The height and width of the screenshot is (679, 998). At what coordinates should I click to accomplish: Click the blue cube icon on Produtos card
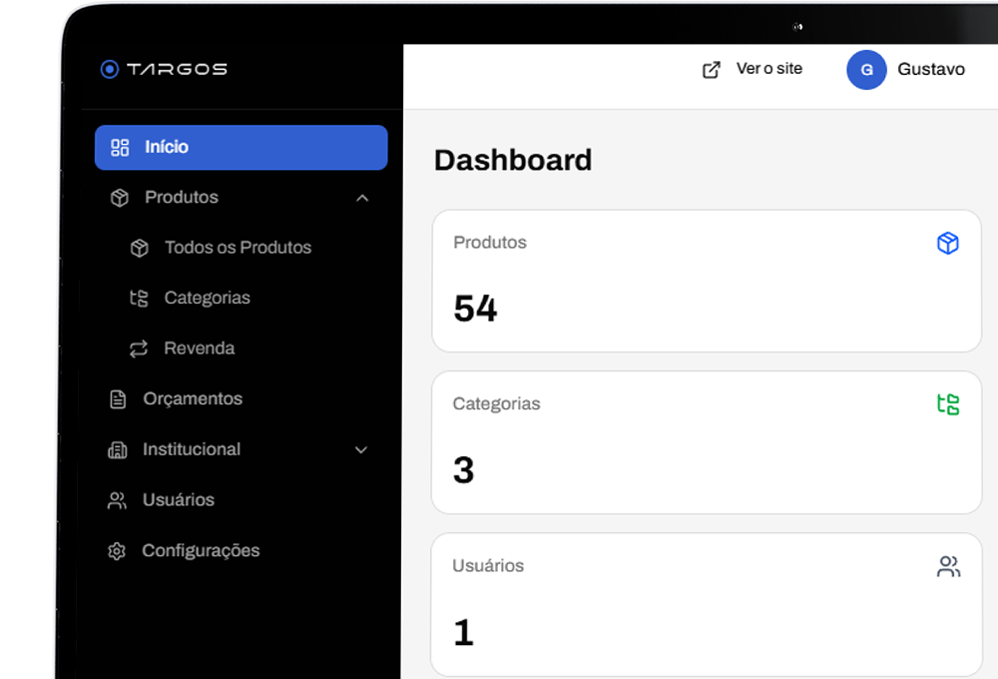[x=948, y=243]
